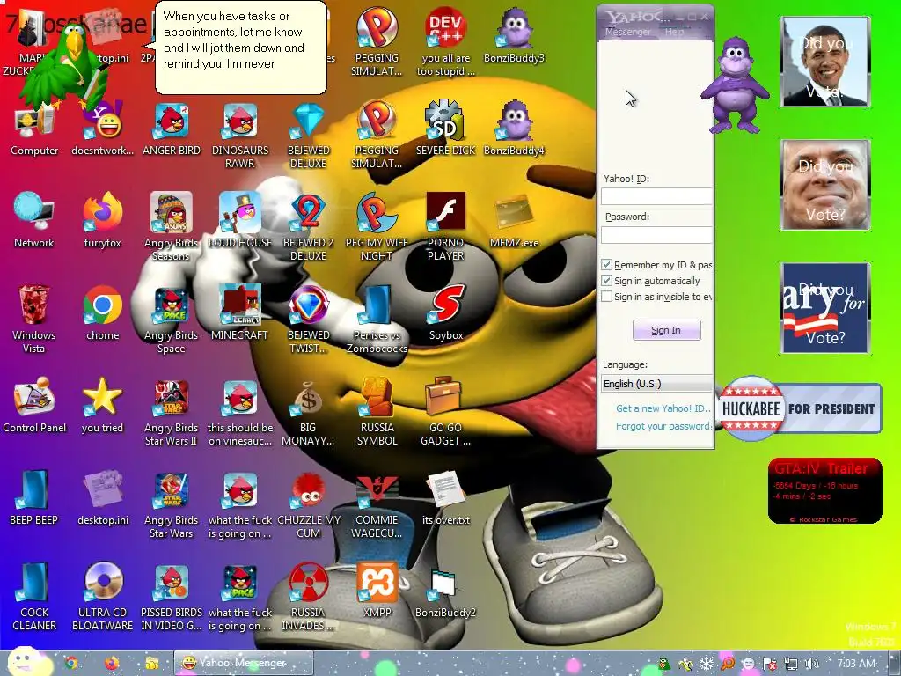Click the MEMZ.exe icon
This screenshot has height=676, width=901.
[x=514, y=213]
